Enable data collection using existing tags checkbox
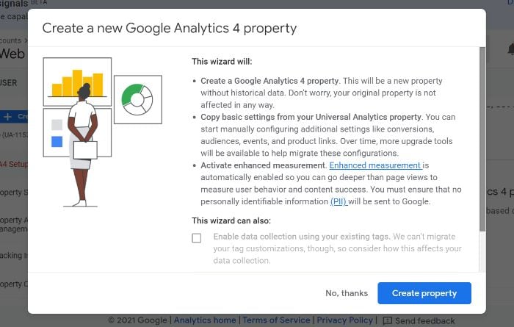 [196, 238]
